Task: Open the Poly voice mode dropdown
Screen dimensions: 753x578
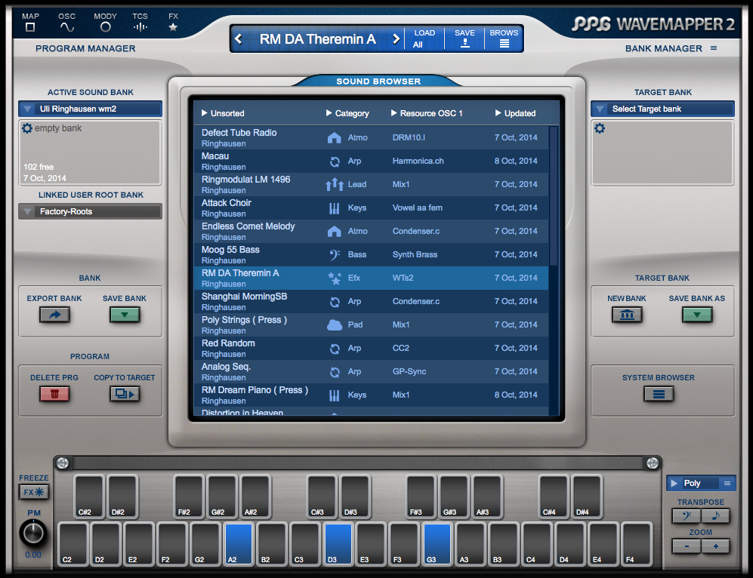Action: point(701,483)
